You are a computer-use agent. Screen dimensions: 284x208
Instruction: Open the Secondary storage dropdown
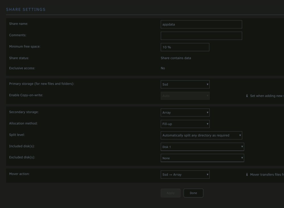pyautogui.click(x=185, y=113)
